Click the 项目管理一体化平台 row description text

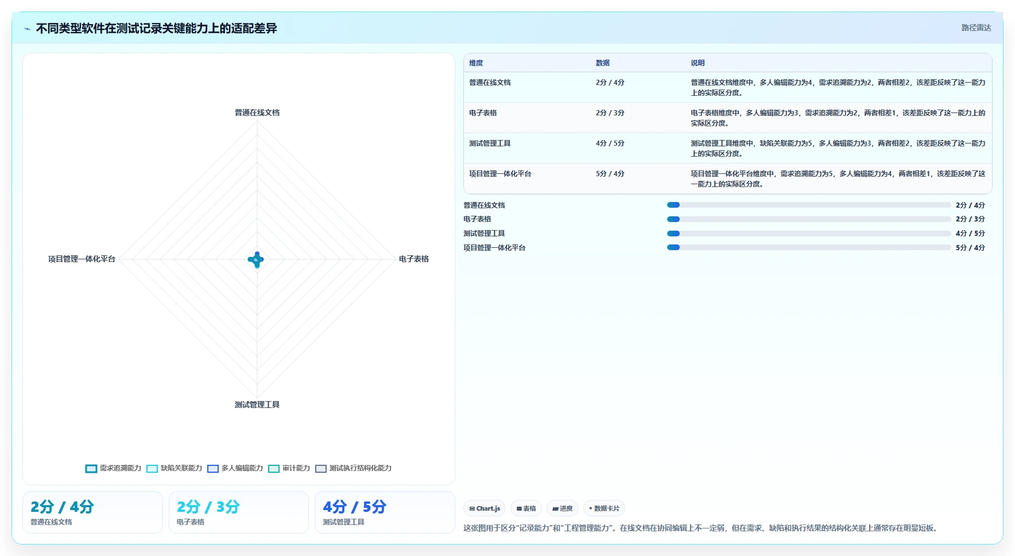point(838,179)
